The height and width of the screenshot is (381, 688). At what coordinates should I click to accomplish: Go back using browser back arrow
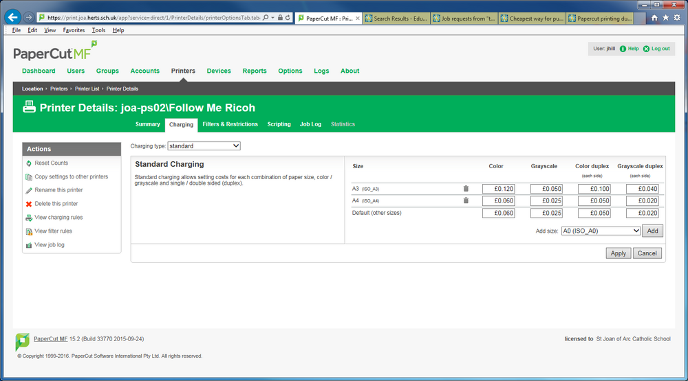pos(12,18)
